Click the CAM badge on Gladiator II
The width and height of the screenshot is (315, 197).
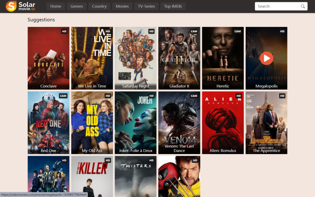[x=194, y=31]
